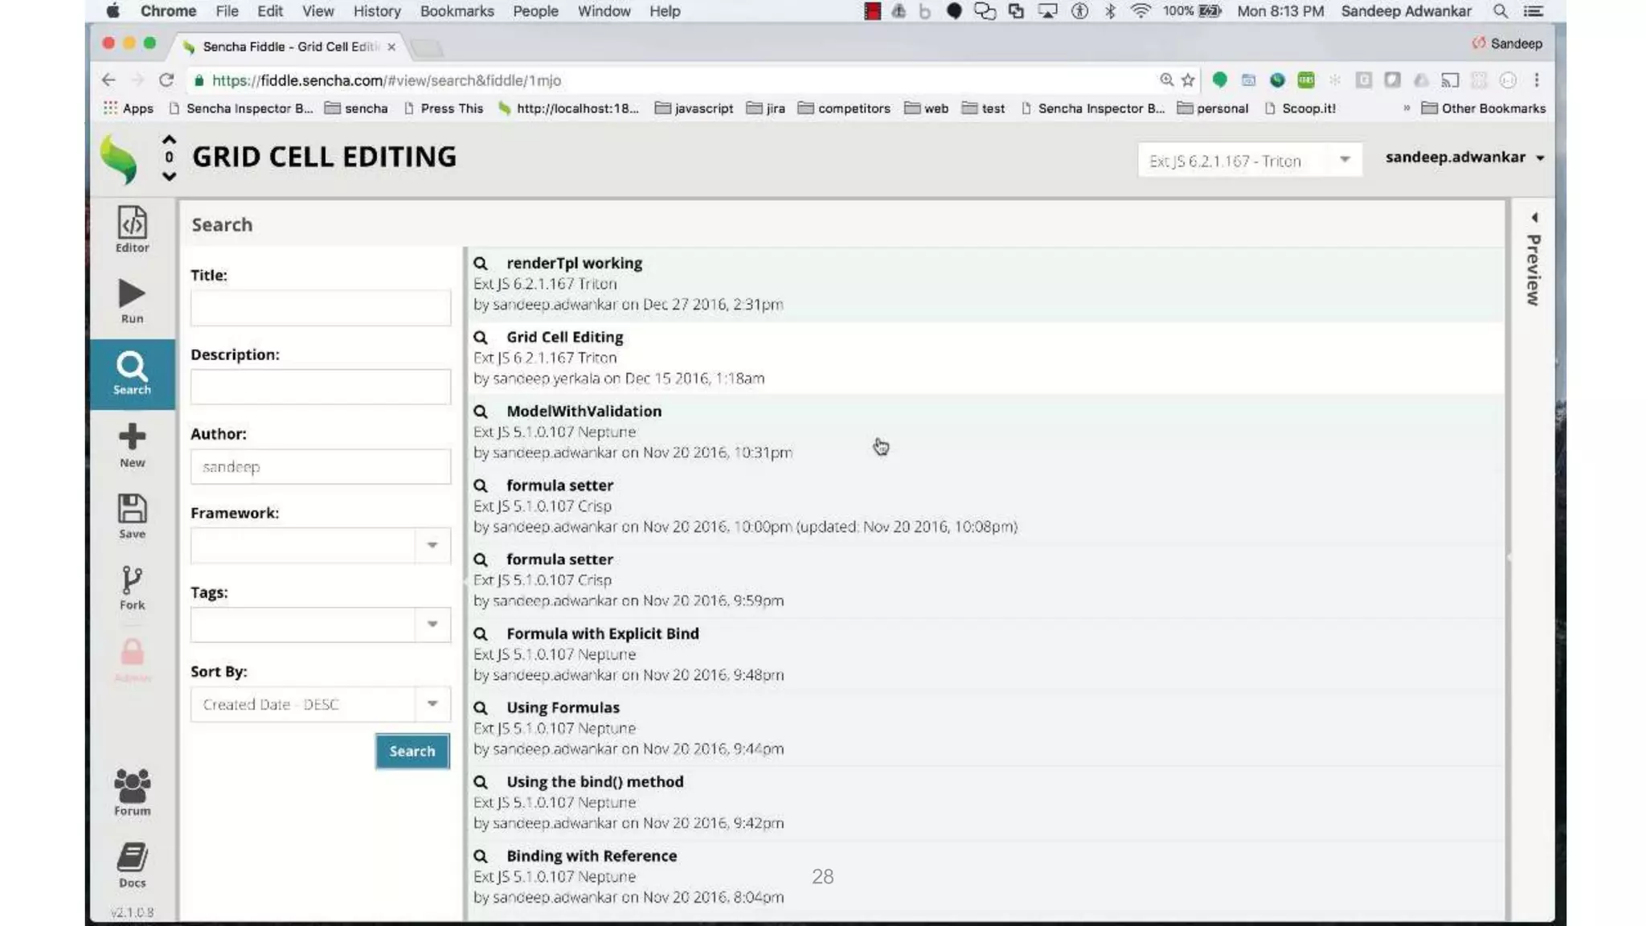This screenshot has width=1646, height=926.
Task: Save the fiddle using Save icon
Action: [132, 517]
